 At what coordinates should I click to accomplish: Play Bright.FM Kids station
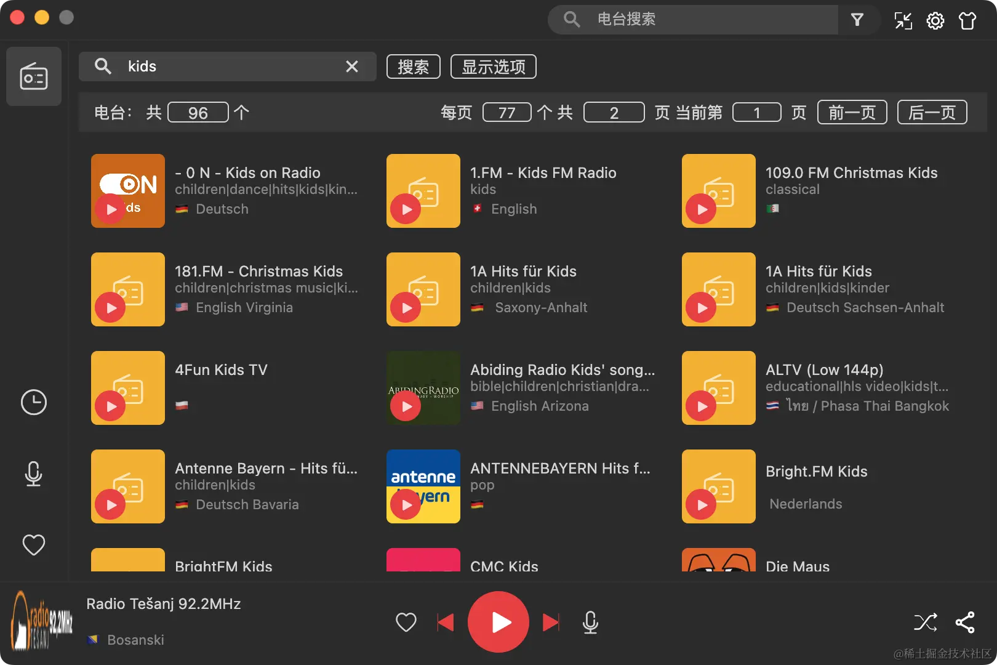[x=702, y=504]
